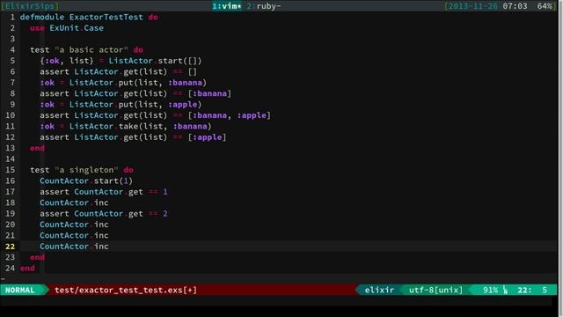
Task: Click [:apple] list on line 12
Action: coord(207,137)
